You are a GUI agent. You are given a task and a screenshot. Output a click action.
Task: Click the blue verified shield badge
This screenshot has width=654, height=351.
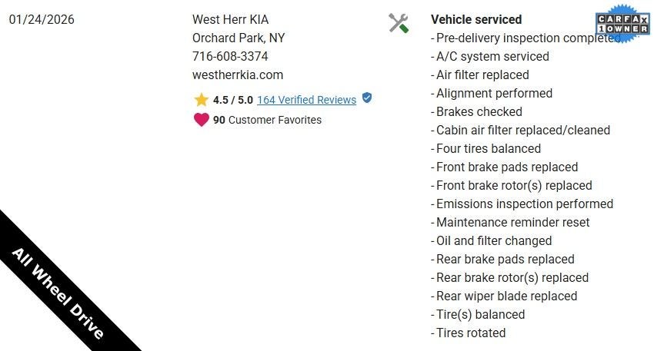click(367, 98)
